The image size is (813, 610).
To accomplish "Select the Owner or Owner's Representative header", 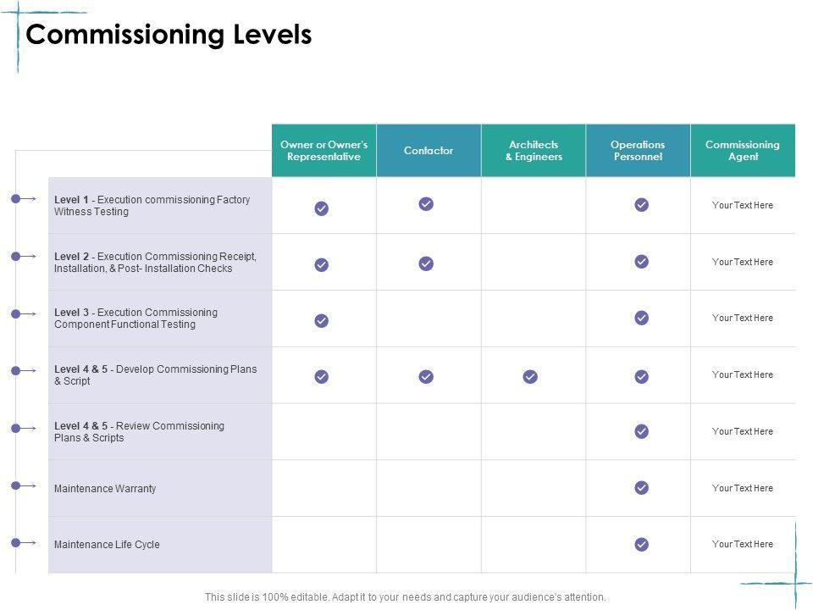I will tap(324, 151).
